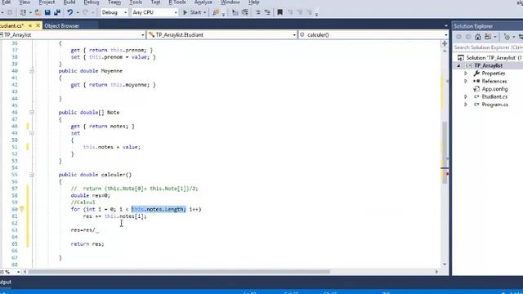Select the Etudiant.cs editor tab
This screenshot has height=294, width=523.
pyautogui.click(x=11, y=25)
